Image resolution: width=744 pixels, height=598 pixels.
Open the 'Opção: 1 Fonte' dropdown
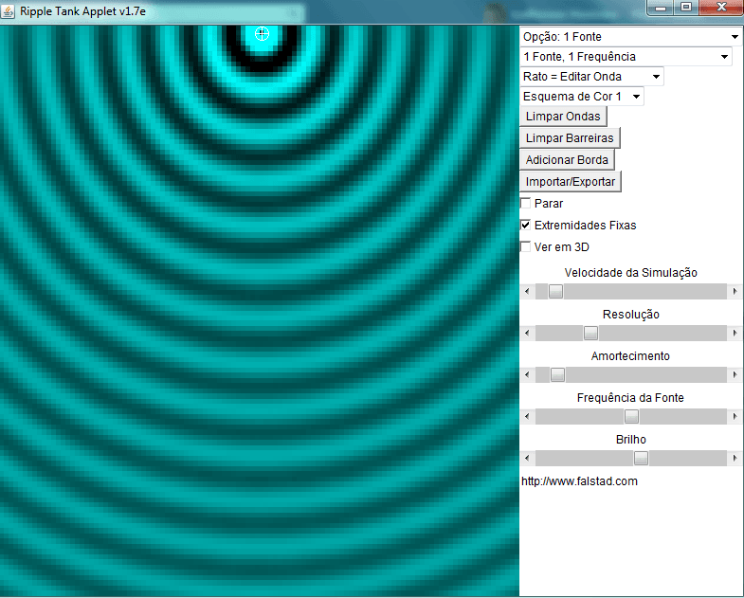click(630, 37)
